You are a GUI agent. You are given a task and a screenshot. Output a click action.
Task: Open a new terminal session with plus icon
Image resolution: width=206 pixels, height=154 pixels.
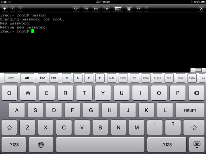tap(5, 9)
